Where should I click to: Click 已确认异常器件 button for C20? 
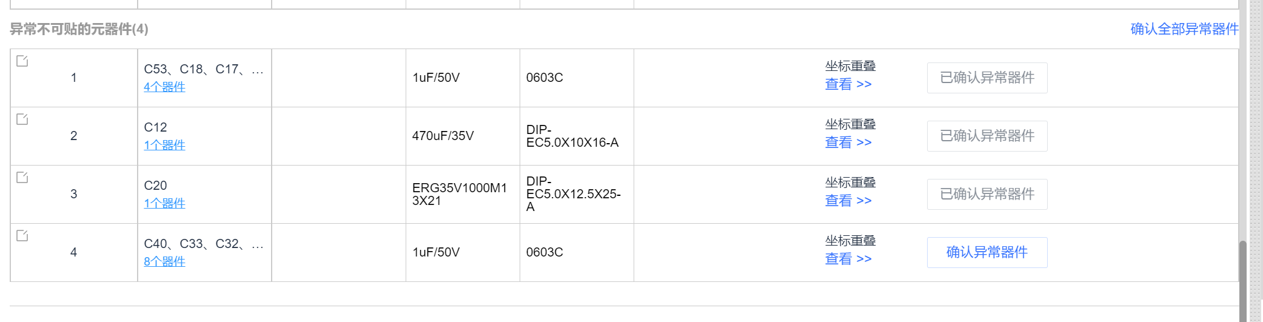987,194
